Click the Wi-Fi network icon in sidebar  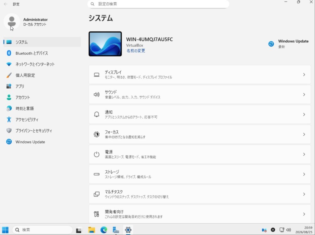[9, 64]
